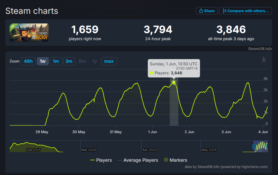Image resolution: width=278 pixels, height=175 pixels.
Task: Click the '3 Jun' axis label
Action: pyautogui.click(x=226, y=132)
